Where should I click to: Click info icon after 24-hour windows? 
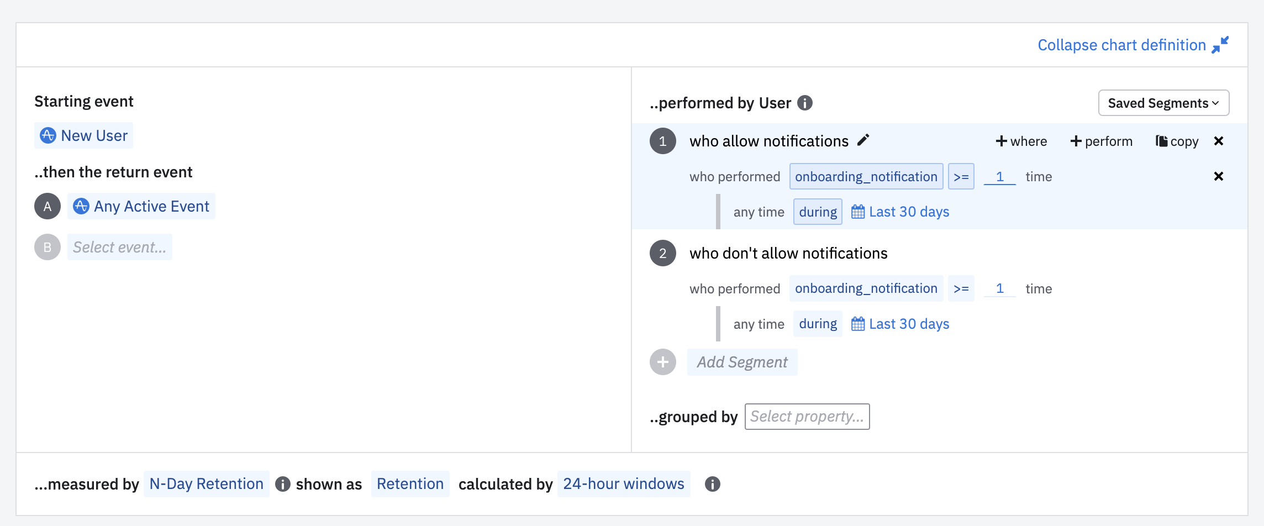point(713,484)
